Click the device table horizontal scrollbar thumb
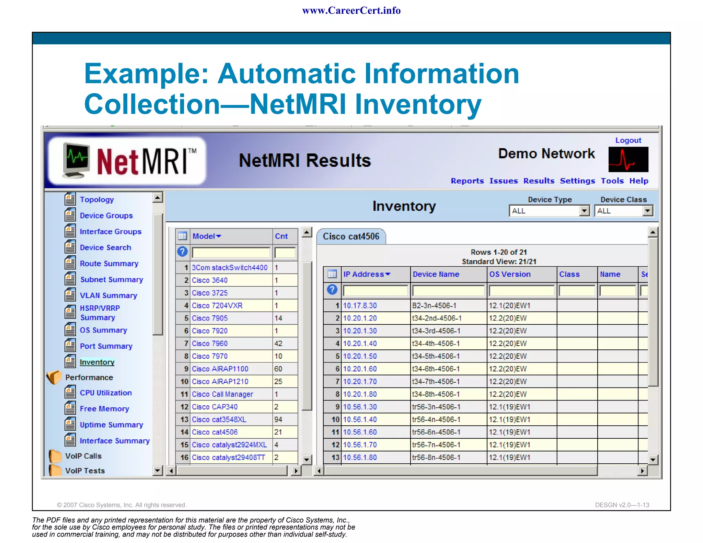 point(461,471)
